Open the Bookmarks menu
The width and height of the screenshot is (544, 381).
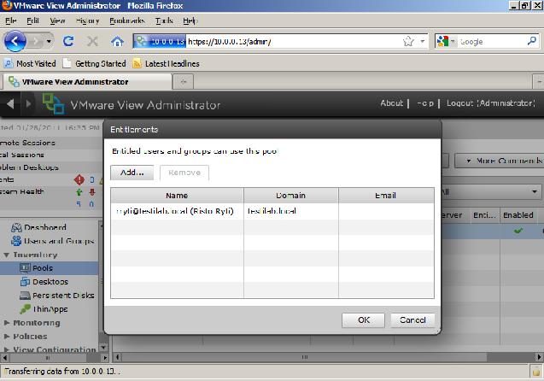[x=127, y=21]
